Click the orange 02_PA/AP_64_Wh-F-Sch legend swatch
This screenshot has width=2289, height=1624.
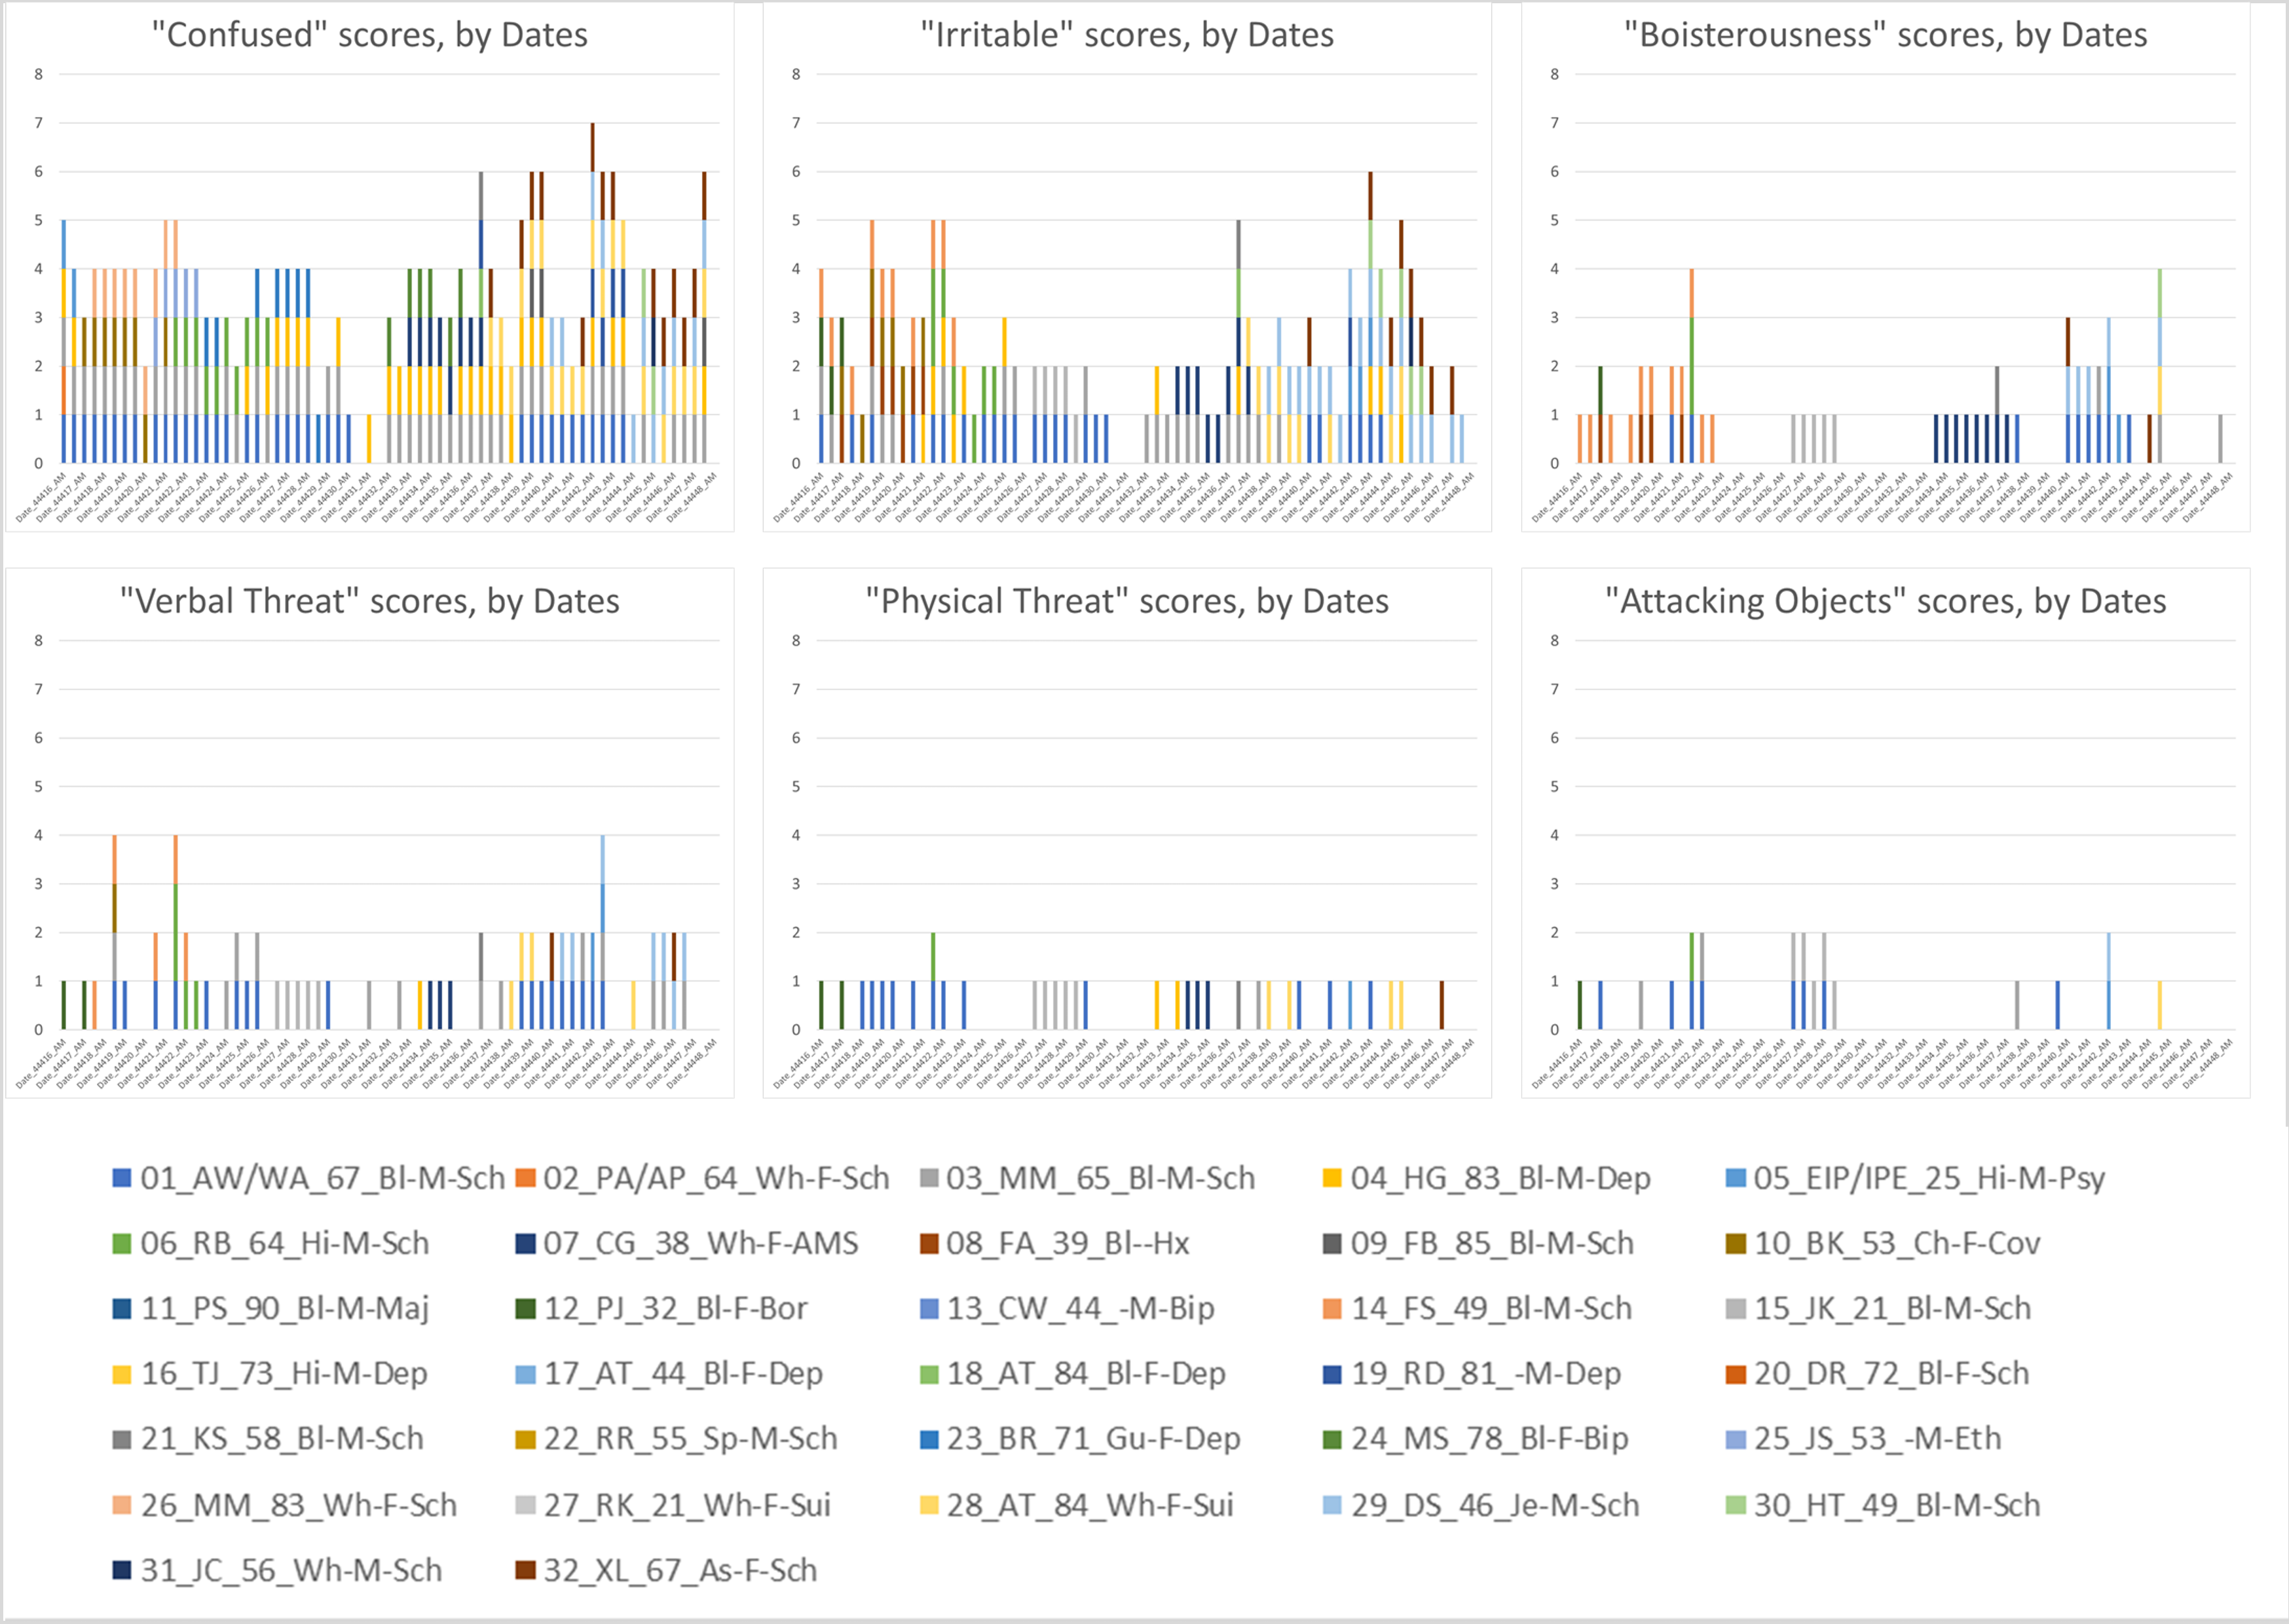[525, 1178]
